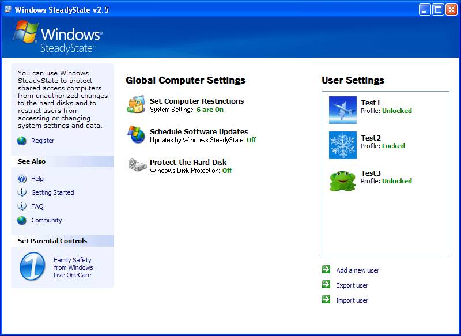Image resolution: width=461 pixels, height=336 pixels.
Task: Maximize the Windows SteadyState window
Action: (x=438, y=10)
